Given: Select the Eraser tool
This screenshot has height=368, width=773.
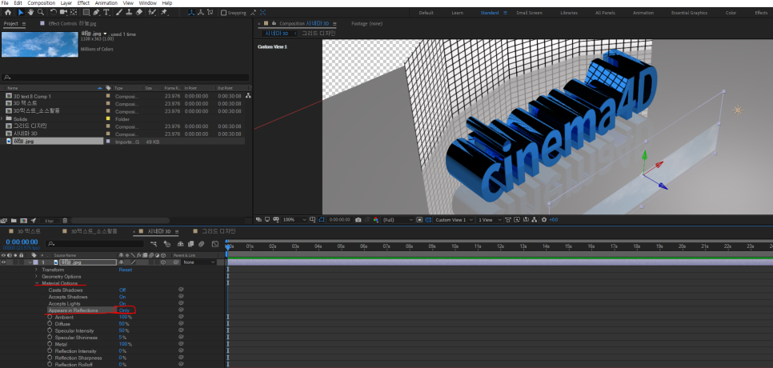Looking at the screenshot, I should point(139,12).
